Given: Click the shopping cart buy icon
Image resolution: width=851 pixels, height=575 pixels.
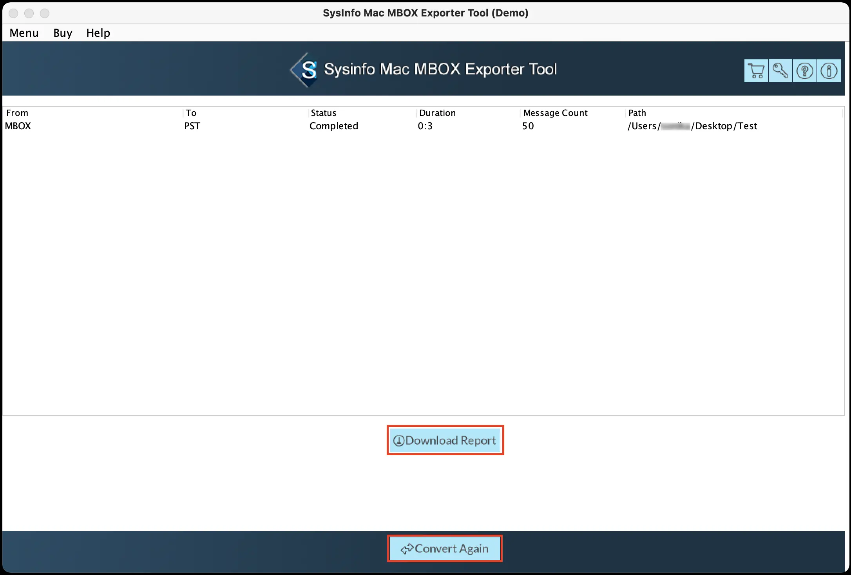Looking at the screenshot, I should [756, 71].
